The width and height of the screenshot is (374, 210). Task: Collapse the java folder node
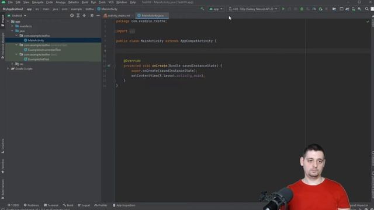pos(12,31)
